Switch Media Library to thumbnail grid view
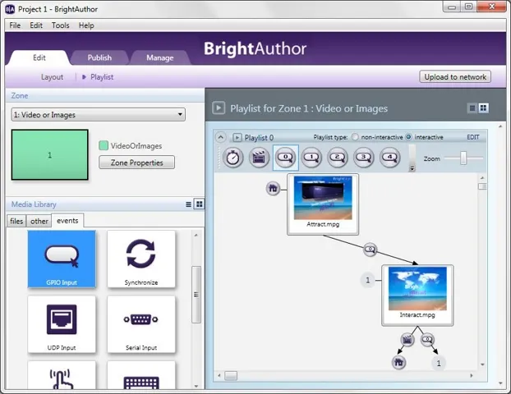511x394 pixels. (199, 204)
